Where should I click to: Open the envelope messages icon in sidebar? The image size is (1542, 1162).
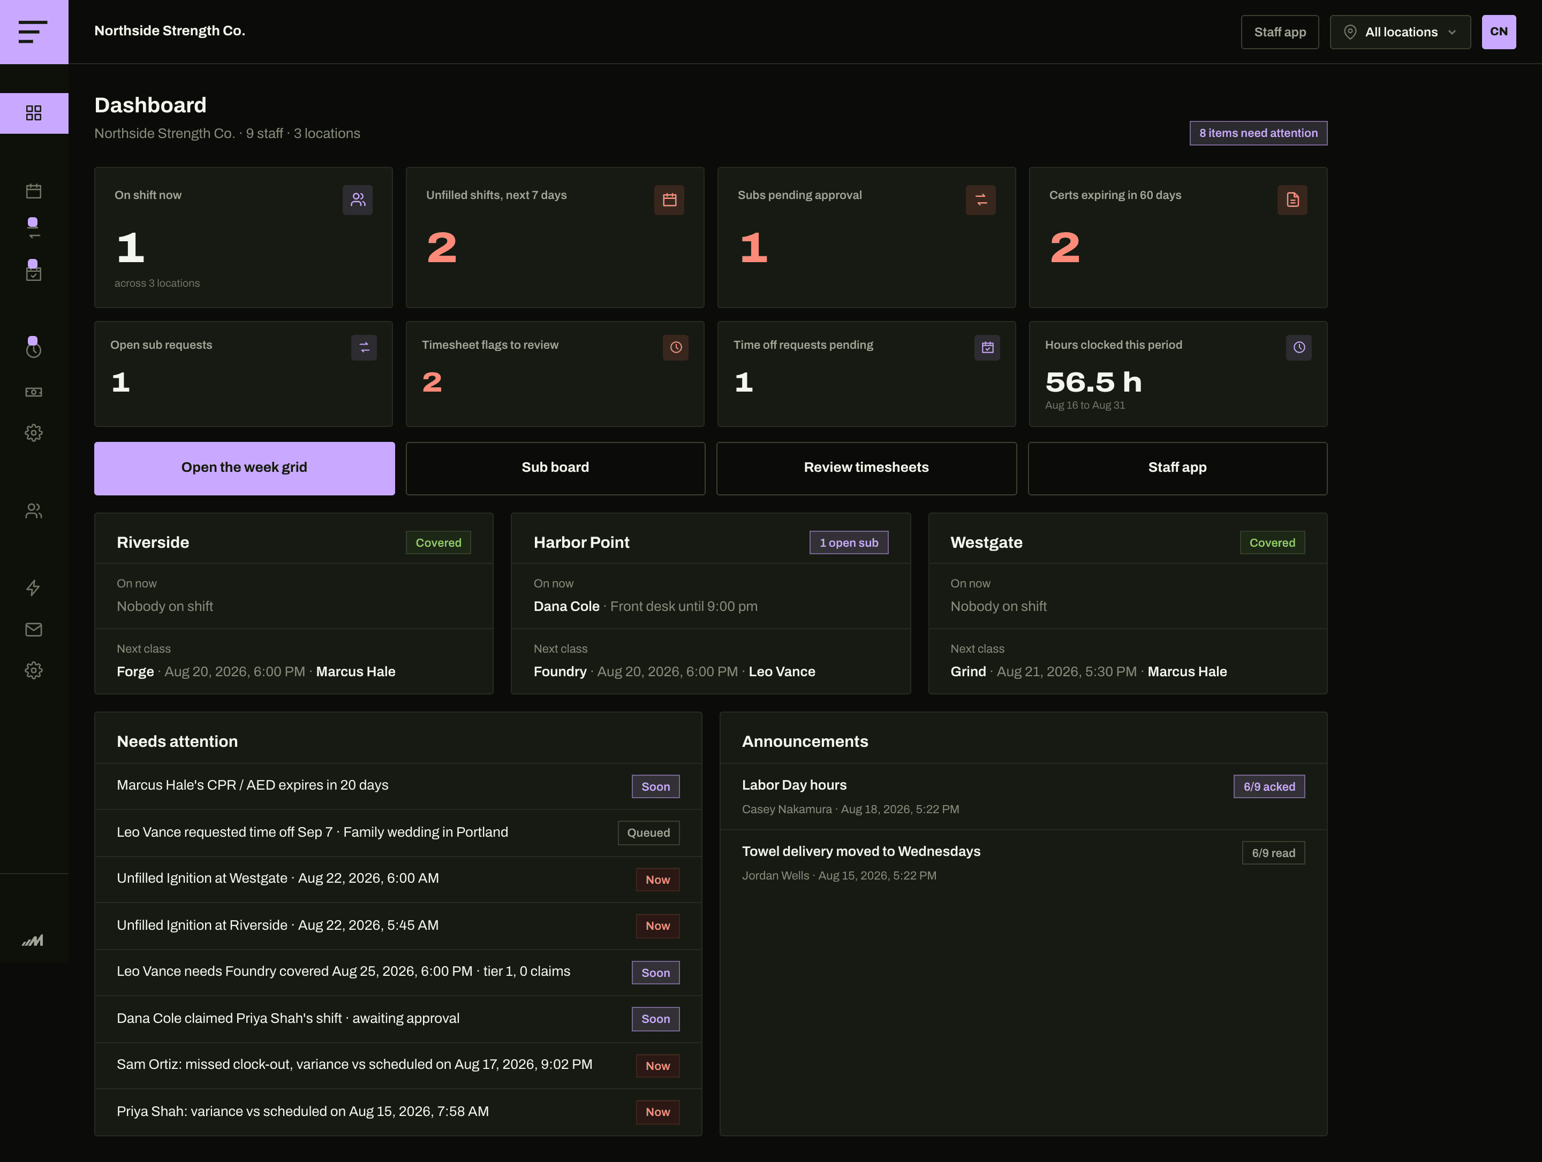point(33,630)
